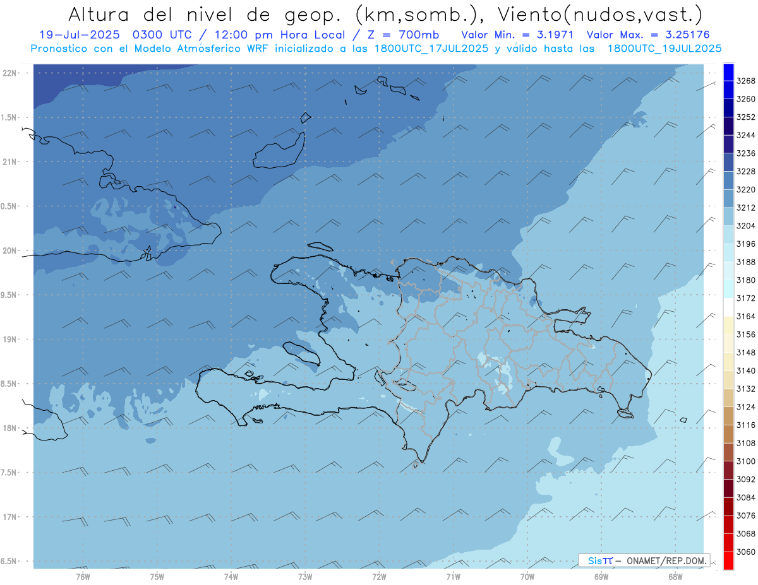
Task: Click the '3220' legend value
Action: point(746,189)
